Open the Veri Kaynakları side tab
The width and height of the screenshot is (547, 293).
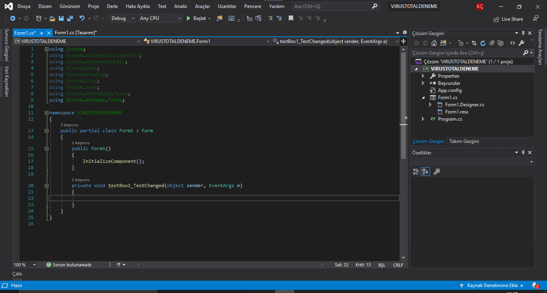6,81
